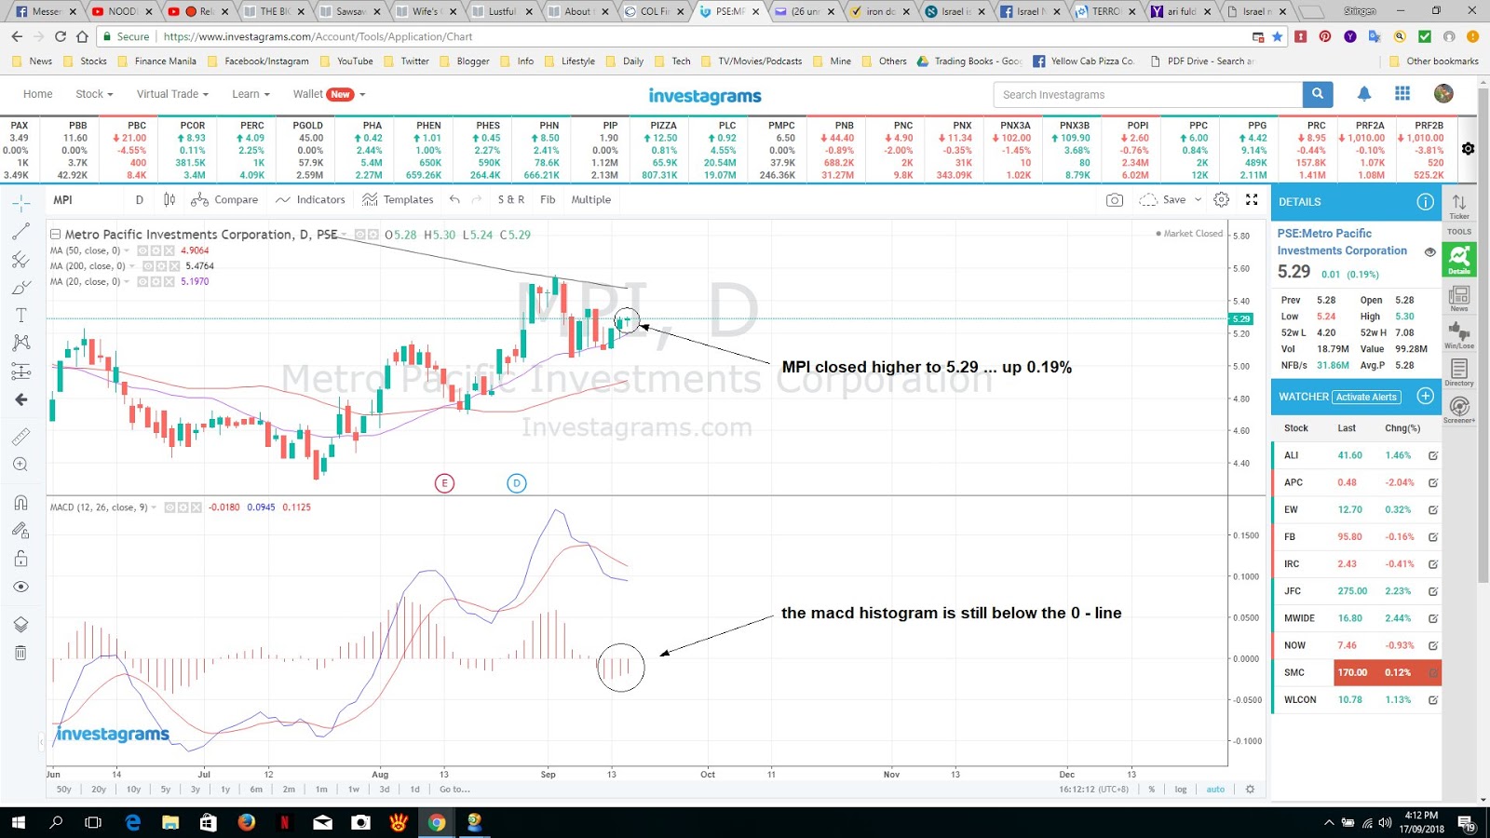Viewport: 1490px width, 838px height.
Task: Click the Search Investagrams field
Action: [x=1148, y=95]
